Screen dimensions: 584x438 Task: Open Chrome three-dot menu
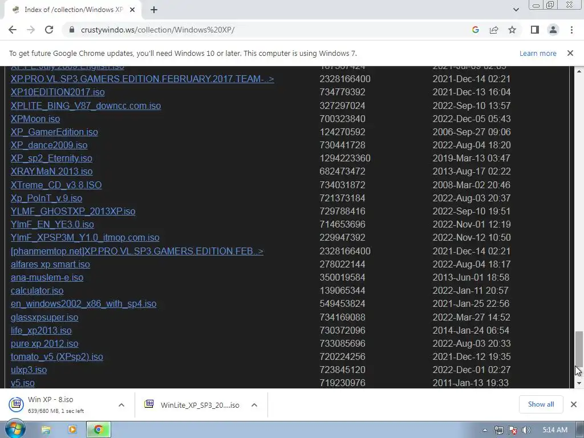[x=571, y=30]
